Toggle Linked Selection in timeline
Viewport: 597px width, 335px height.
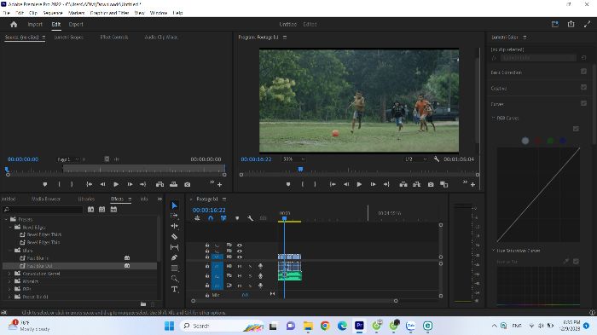tap(223, 218)
